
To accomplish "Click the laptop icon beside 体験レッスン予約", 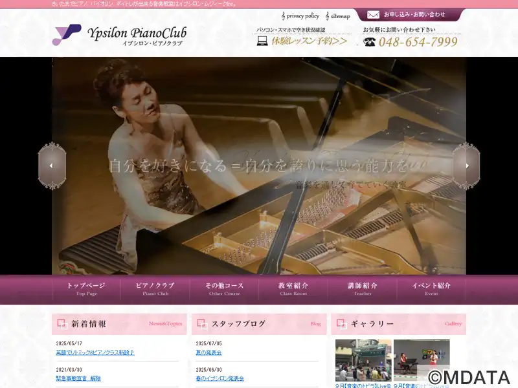I will pos(262,41).
